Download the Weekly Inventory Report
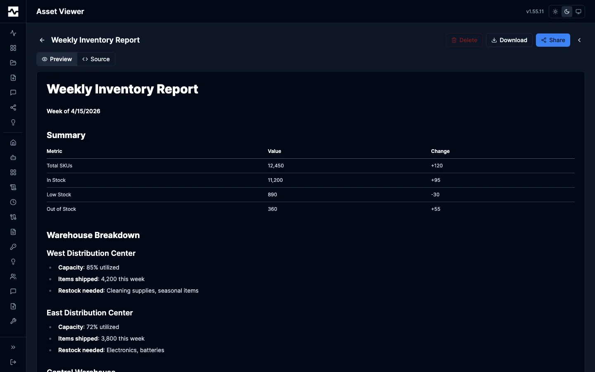 click(x=509, y=40)
